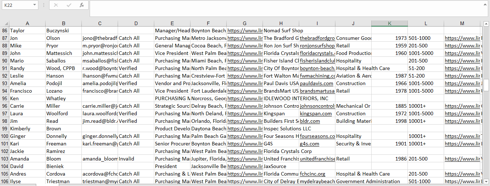Click cell 'Norcross, Geor' location
Screen dimensions: 490x186
coord(208,98)
